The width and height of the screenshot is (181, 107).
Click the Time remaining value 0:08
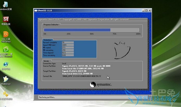coord(68,55)
